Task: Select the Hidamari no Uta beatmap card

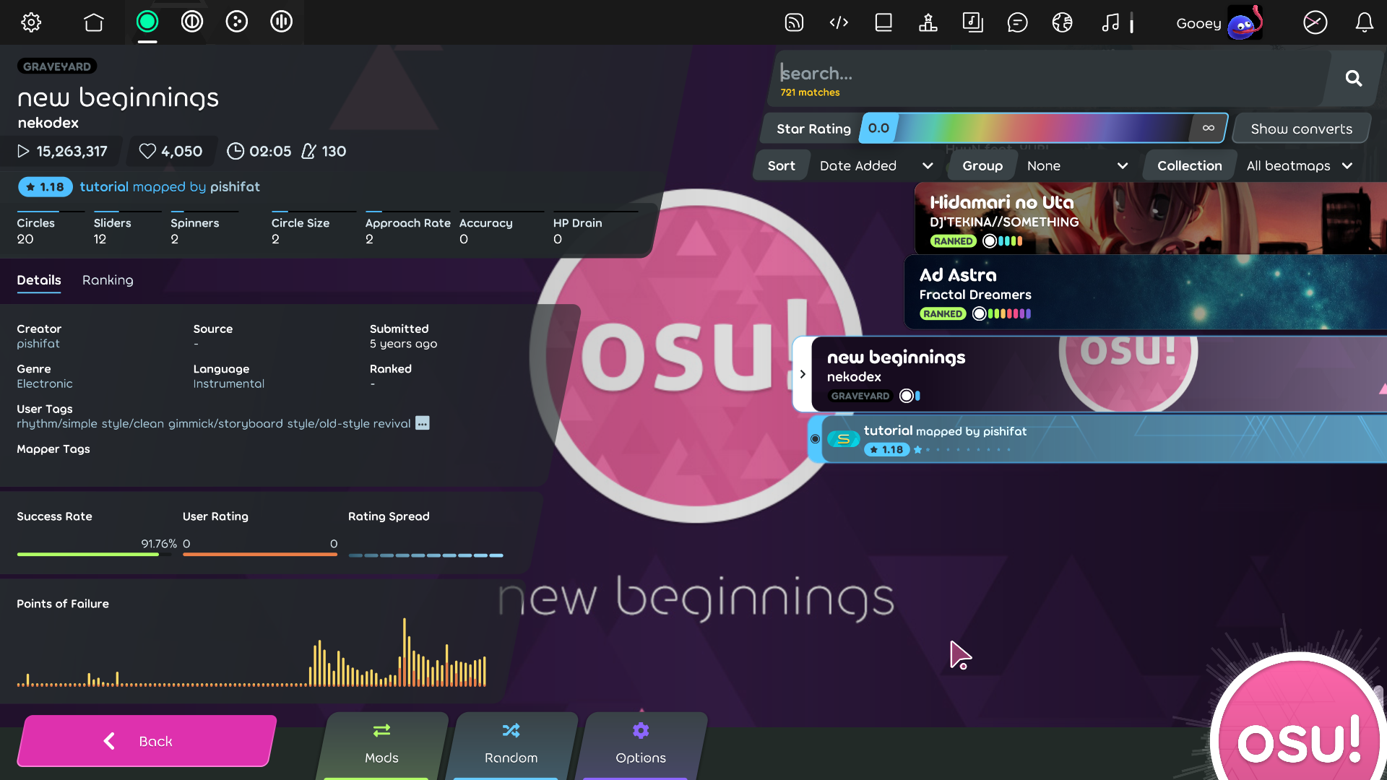Action: point(1150,218)
